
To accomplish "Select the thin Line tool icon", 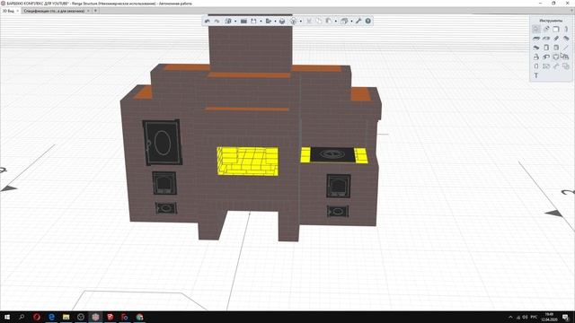I will tap(566, 48).
